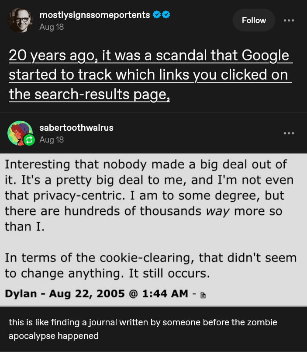Visit sabertoothwalrus username link
307x352 pixels.
click(x=76, y=128)
